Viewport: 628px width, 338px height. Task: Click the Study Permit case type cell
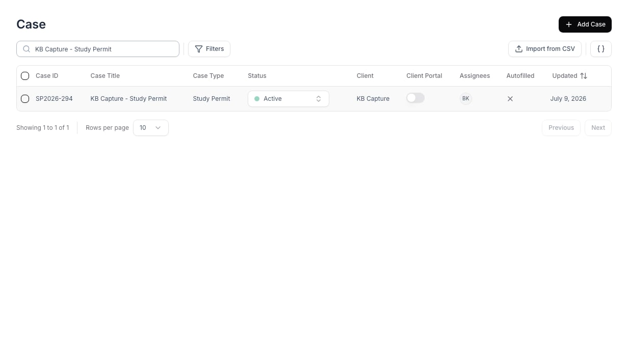(211, 99)
